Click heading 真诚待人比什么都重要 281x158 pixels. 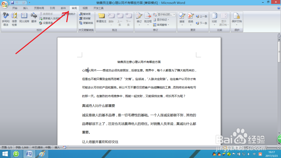(x=98, y=106)
